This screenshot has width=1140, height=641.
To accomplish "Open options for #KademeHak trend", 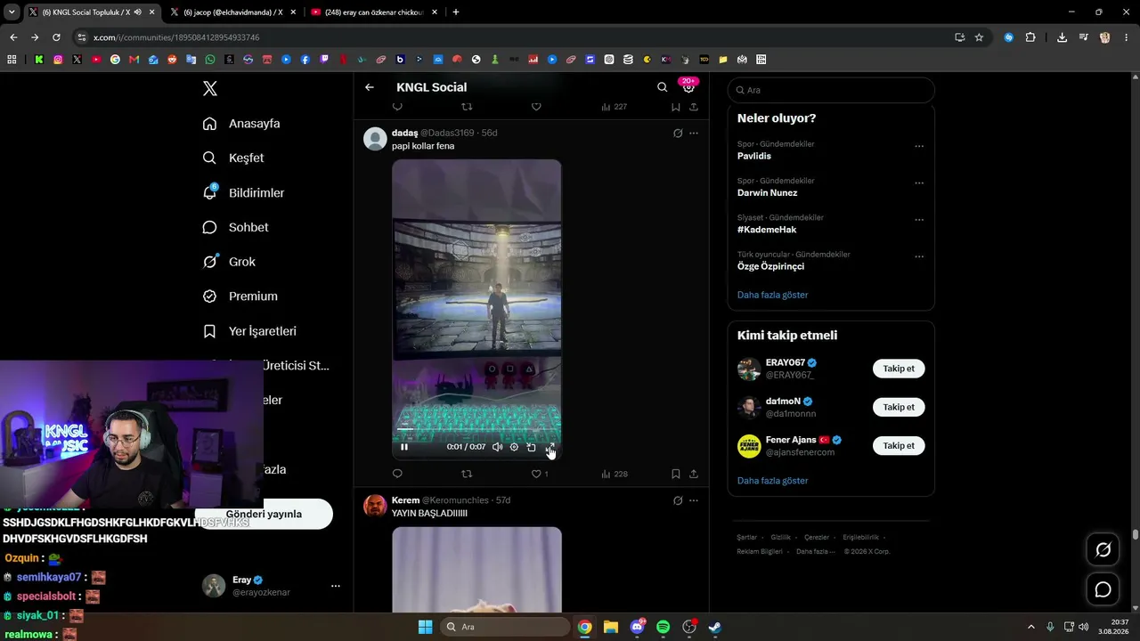I will 919,220.
